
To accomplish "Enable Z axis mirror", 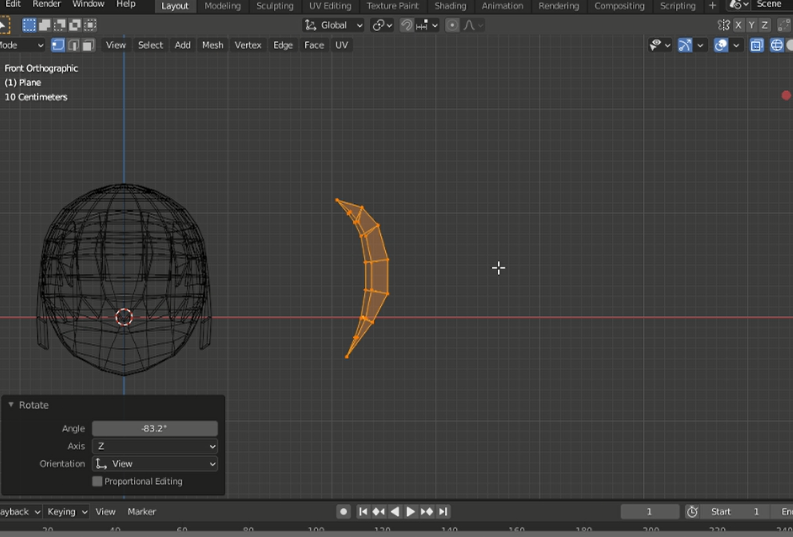I will (765, 24).
